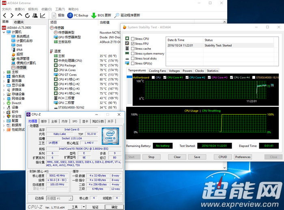Open PC Backup from the toolbar
Viewport: 284px width, 210px height.
[78, 15]
